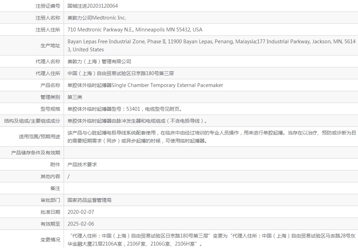Click the 结构及组成/主要组成成分 label
Viewport: 358px width, 248px height.
[x=32, y=121]
